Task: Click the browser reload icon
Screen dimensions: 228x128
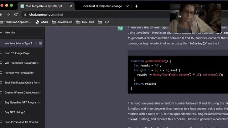Action: pyautogui.click(x=16, y=15)
